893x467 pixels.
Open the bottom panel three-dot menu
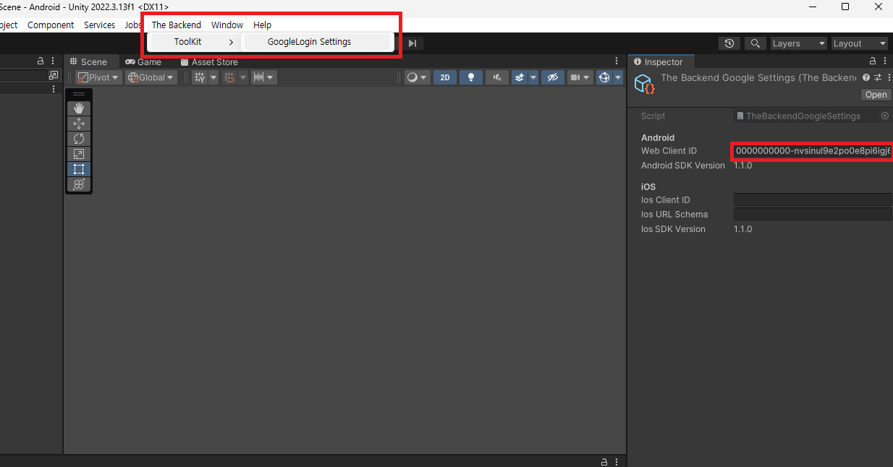click(x=617, y=461)
